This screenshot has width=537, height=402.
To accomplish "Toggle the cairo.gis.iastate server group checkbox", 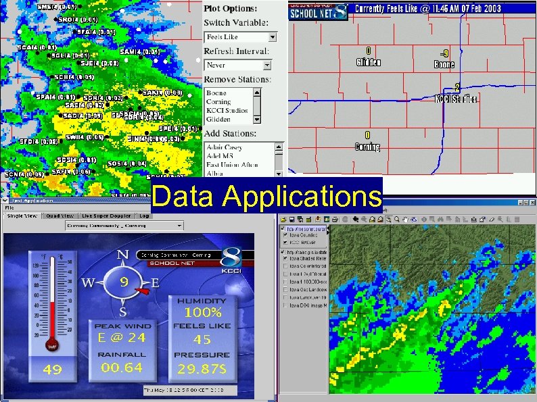I will click(x=283, y=252).
